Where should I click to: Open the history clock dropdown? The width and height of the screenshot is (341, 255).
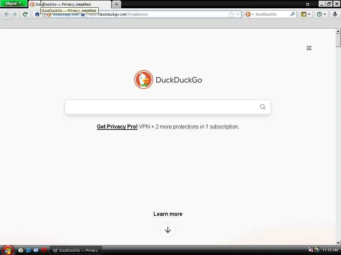coord(321,14)
